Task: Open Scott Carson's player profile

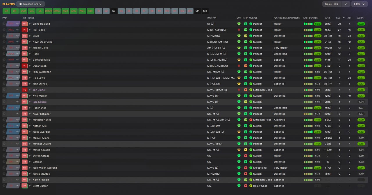Action: tap(40, 186)
